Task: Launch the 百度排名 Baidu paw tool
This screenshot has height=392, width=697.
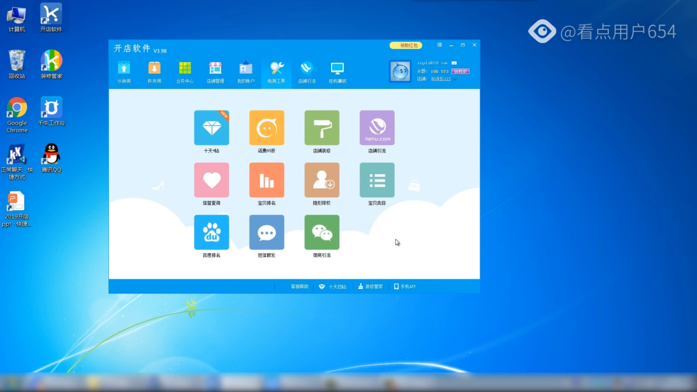Action: [211, 232]
